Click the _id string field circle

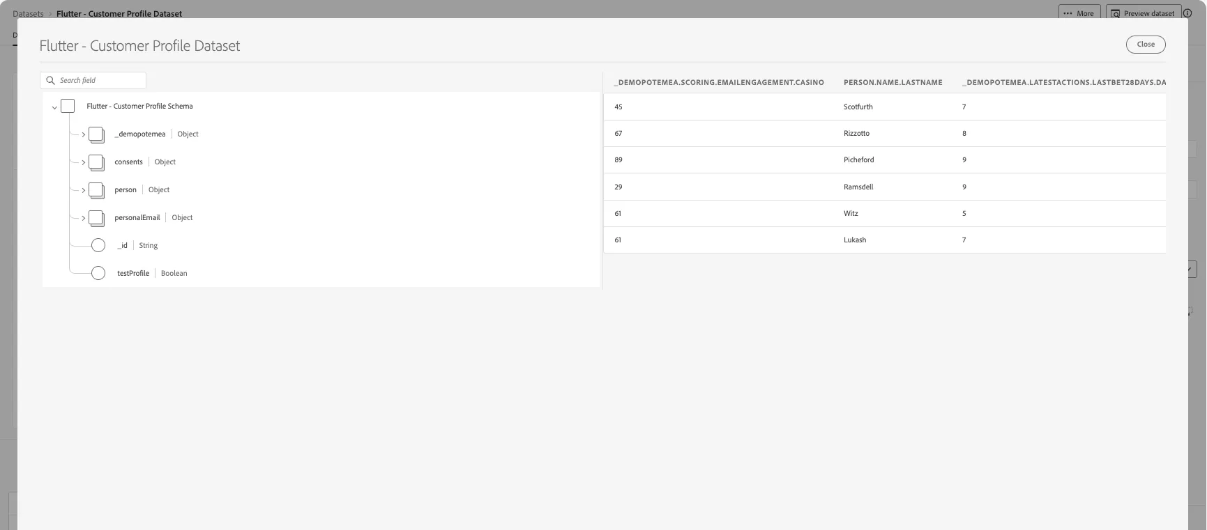tap(98, 245)
